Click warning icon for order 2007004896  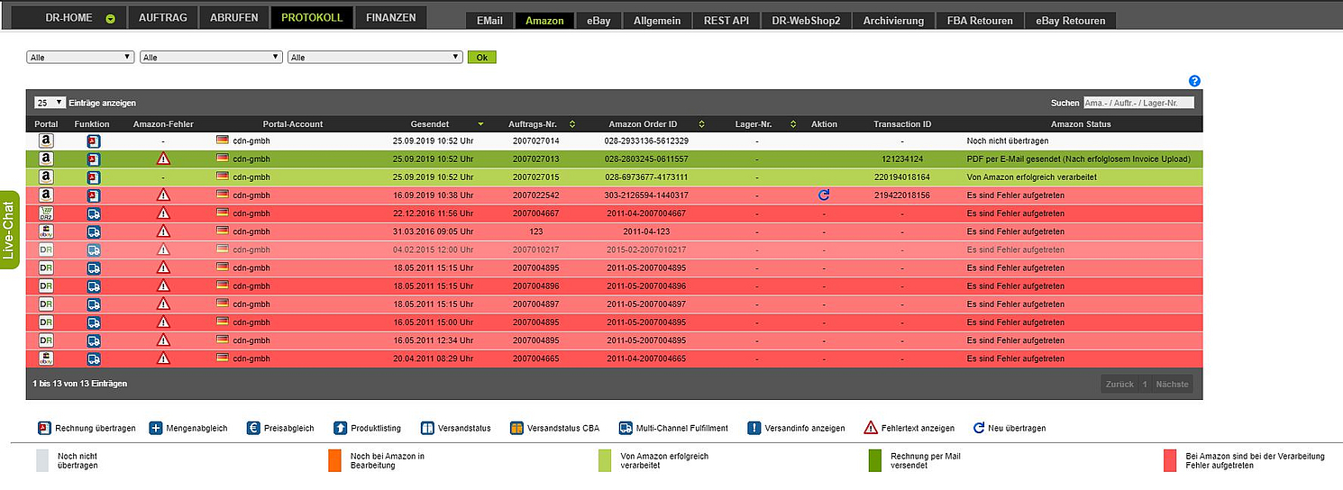pos(163,286)
